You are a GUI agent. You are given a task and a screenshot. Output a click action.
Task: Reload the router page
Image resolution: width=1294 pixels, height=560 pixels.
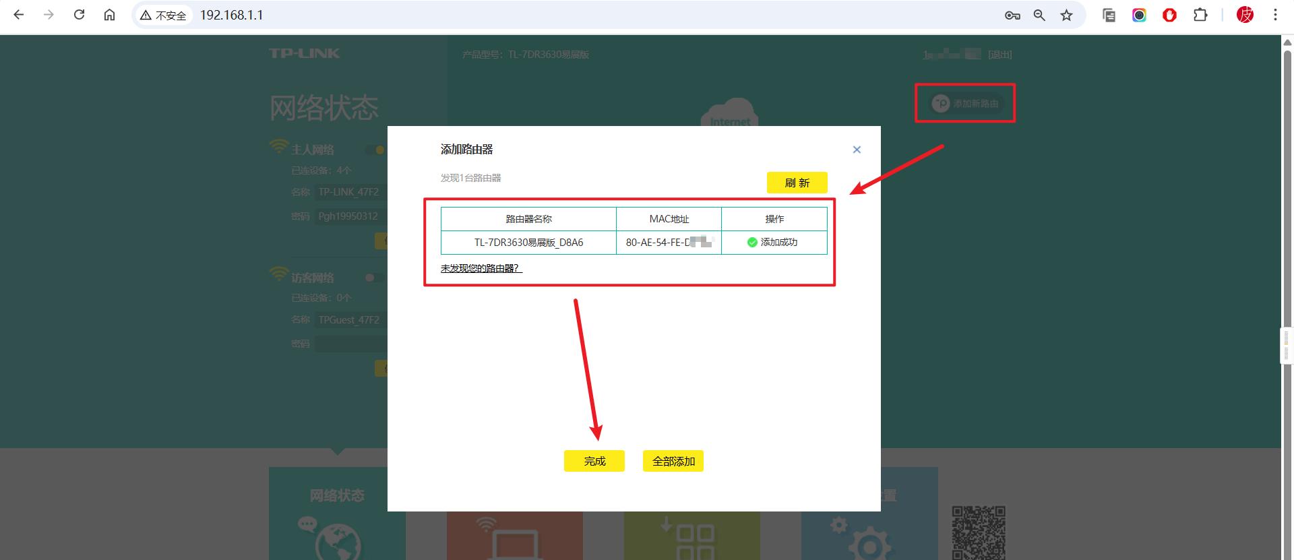point(79,15)
